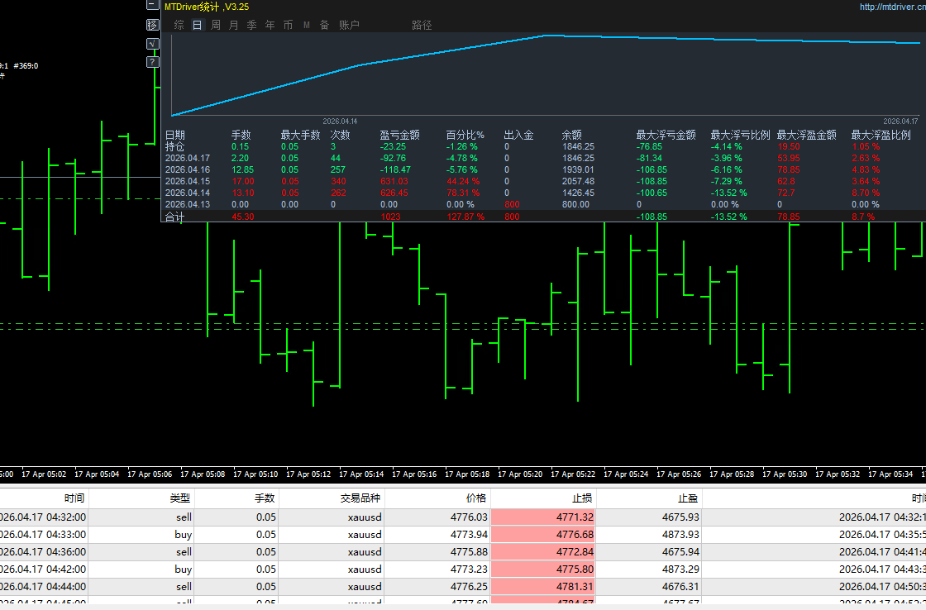
Task: Open the 备 notes tab
Action: [324, 25]
